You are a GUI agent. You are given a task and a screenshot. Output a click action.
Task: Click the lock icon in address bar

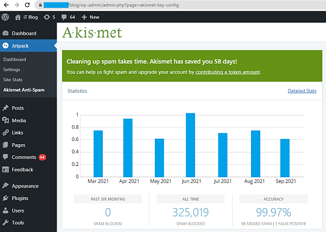point(40,5)
